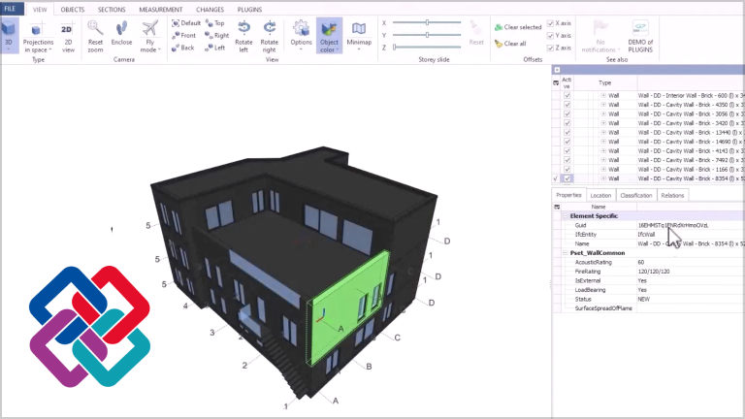Collapse the Pset_WallCommon property group
Image resolution: width=745 pixels, height=419 pixels.
tap(566, 253)
